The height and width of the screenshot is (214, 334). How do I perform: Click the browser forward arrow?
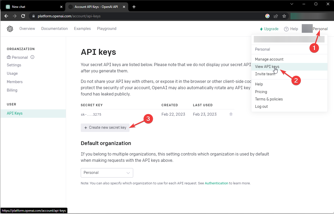point(15,16)
